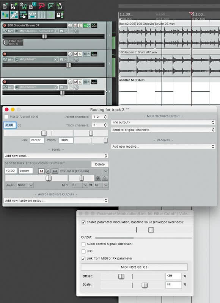Solo track 3 with its S button
This screenshot has height=303, width=220.
point(80,82)
